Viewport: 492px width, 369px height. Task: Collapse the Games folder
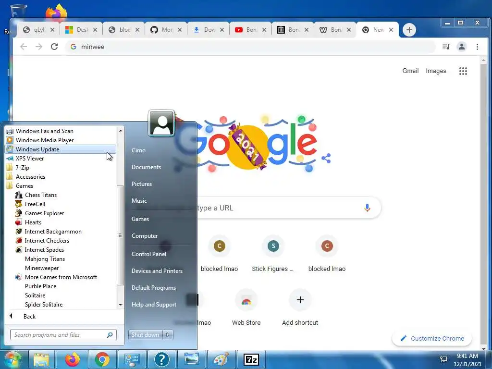tap(24, 186)
